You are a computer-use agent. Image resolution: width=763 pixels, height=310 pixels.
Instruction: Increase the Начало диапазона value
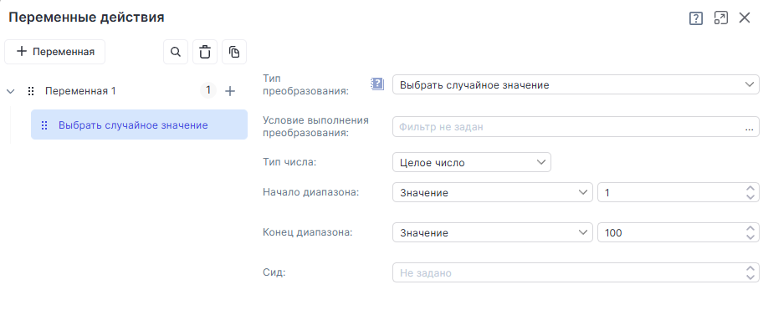coord(750,188)
